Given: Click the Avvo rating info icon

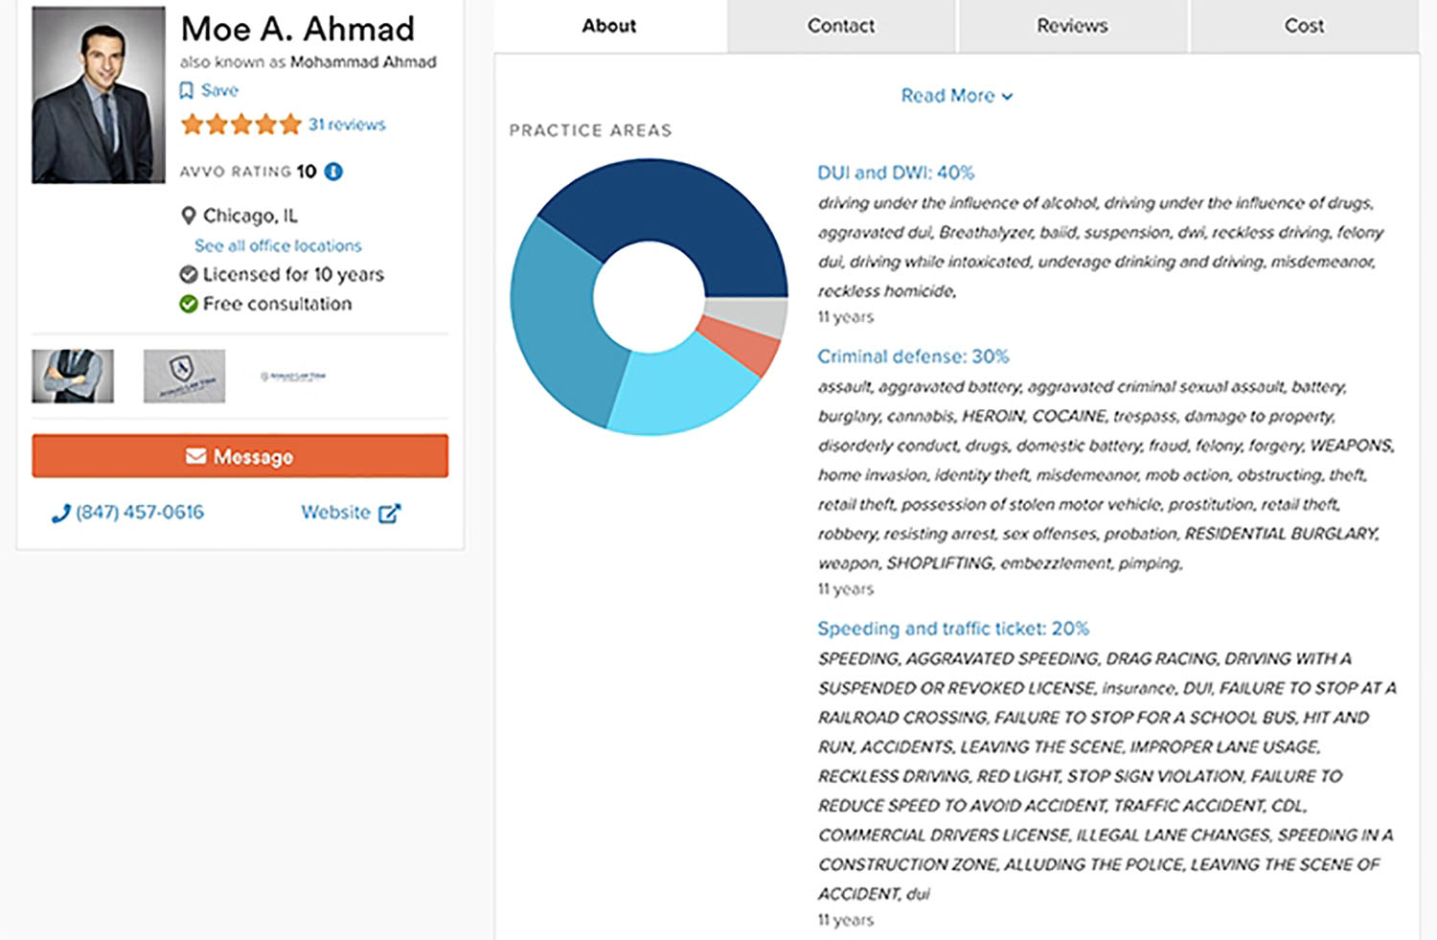Looking at the screenshot, I should coord(333,172).
